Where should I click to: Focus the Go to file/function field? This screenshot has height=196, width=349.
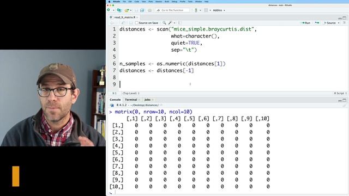click(172, 10)
